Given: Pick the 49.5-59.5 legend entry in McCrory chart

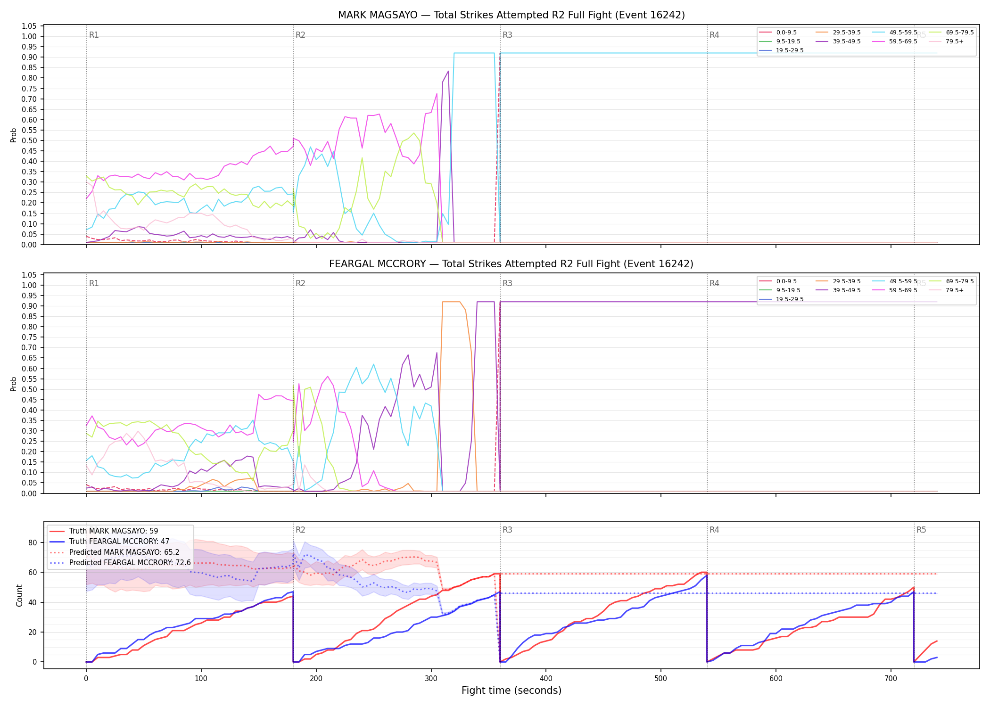Looking at the screenshot, I should (895, 281).
